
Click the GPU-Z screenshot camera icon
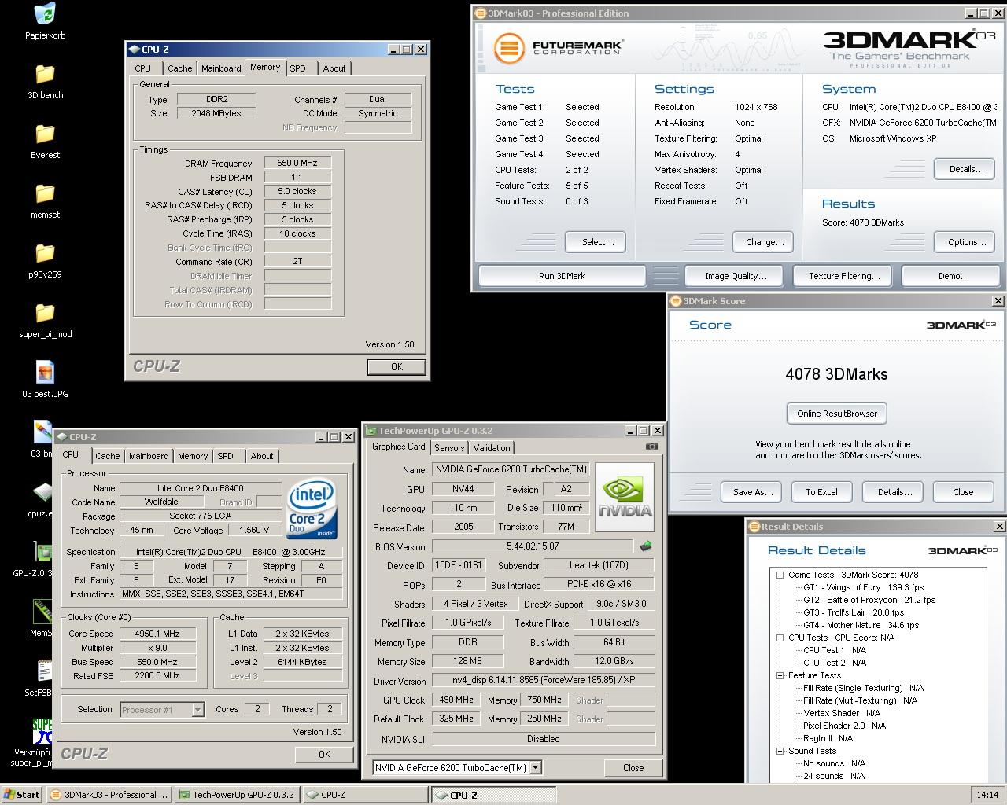pyautogui.click(x=651, y=447)
